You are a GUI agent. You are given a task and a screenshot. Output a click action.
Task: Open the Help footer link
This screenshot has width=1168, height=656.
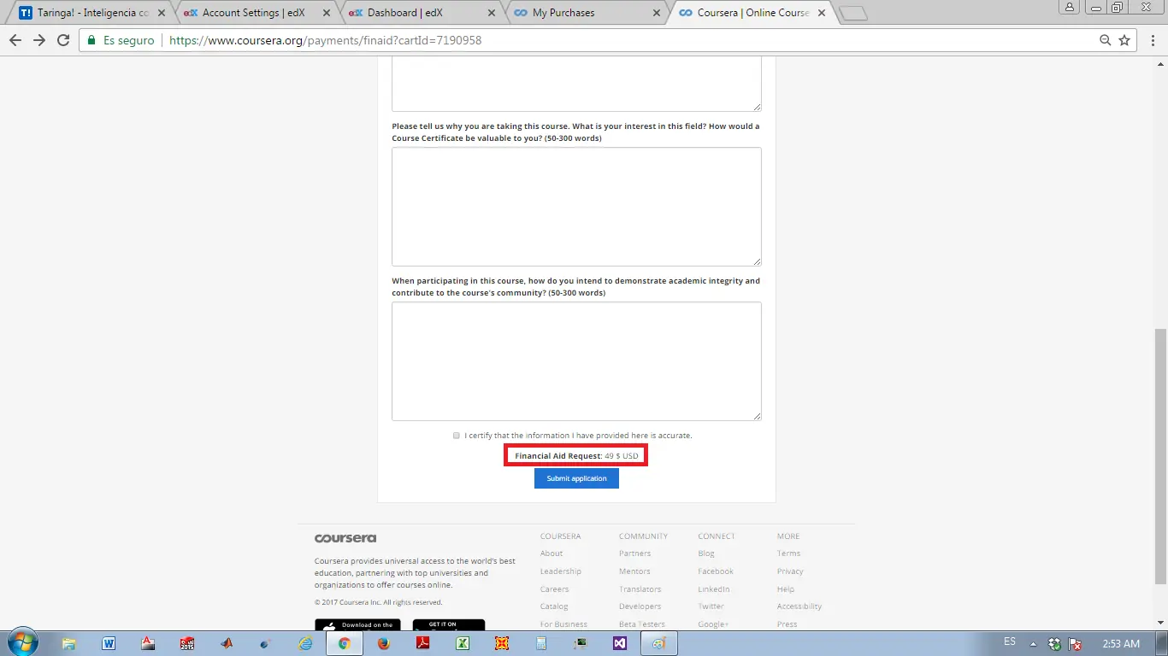(786, 589)
